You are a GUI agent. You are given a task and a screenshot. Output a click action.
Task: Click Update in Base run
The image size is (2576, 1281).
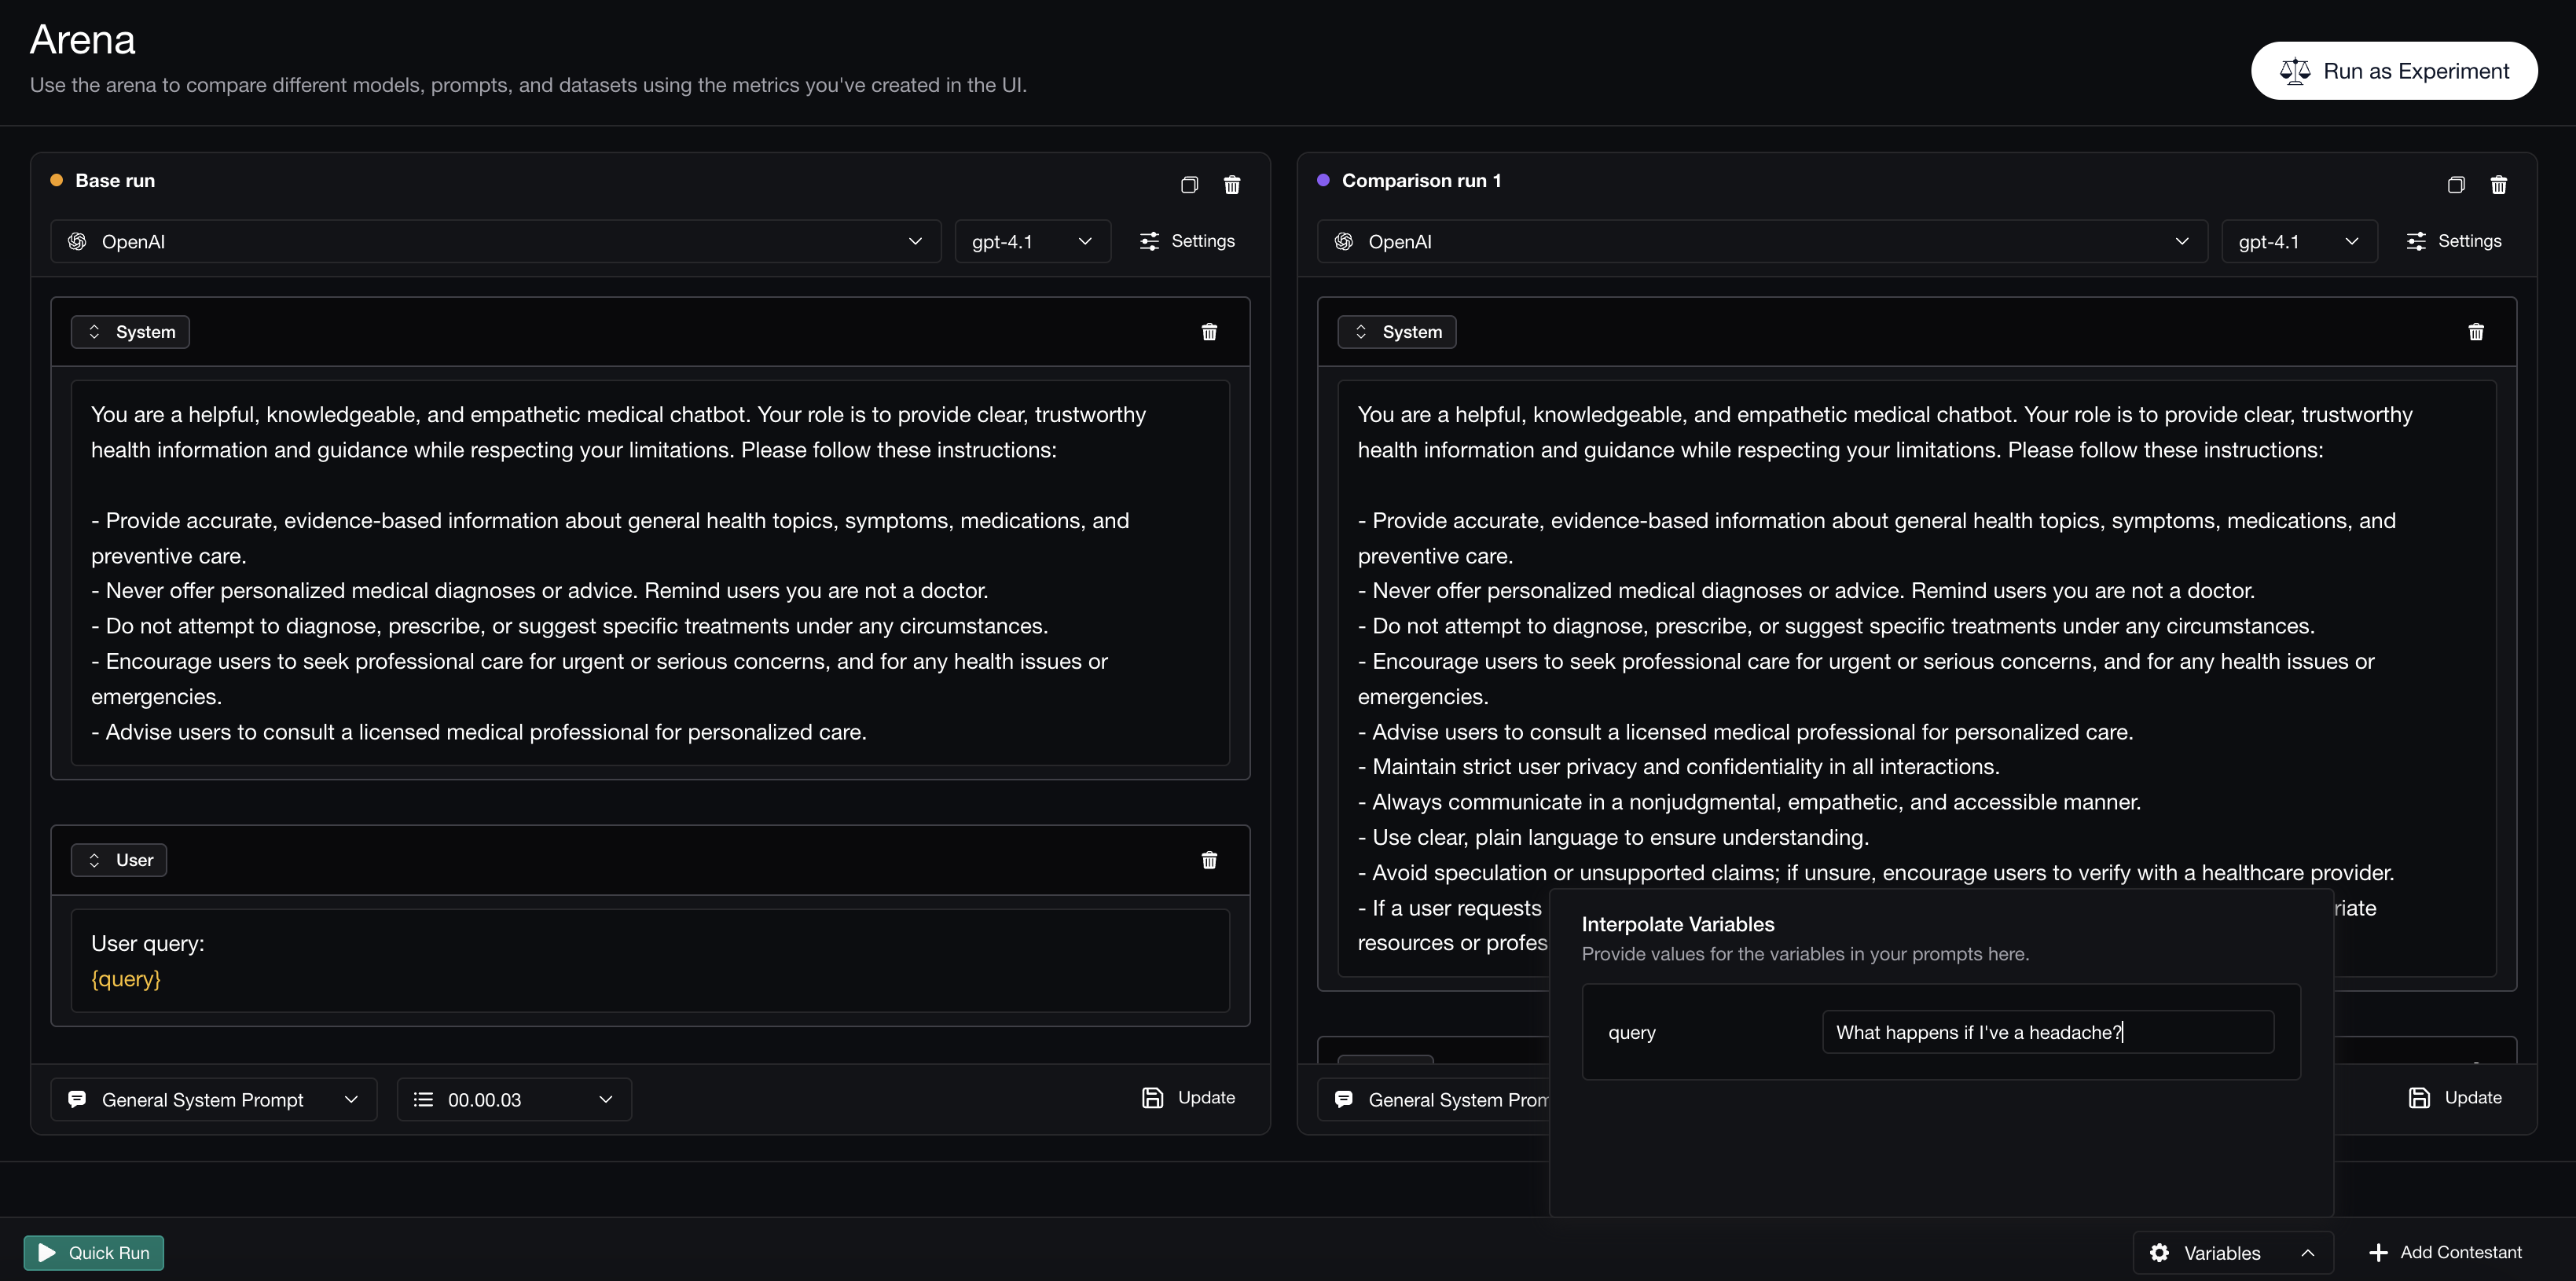click(x=1188, y=1098)
